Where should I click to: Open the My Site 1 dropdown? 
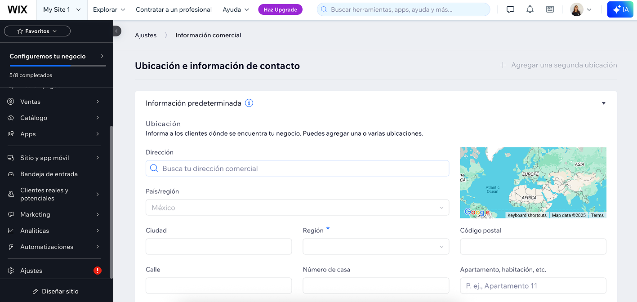[x=62, y=9]
